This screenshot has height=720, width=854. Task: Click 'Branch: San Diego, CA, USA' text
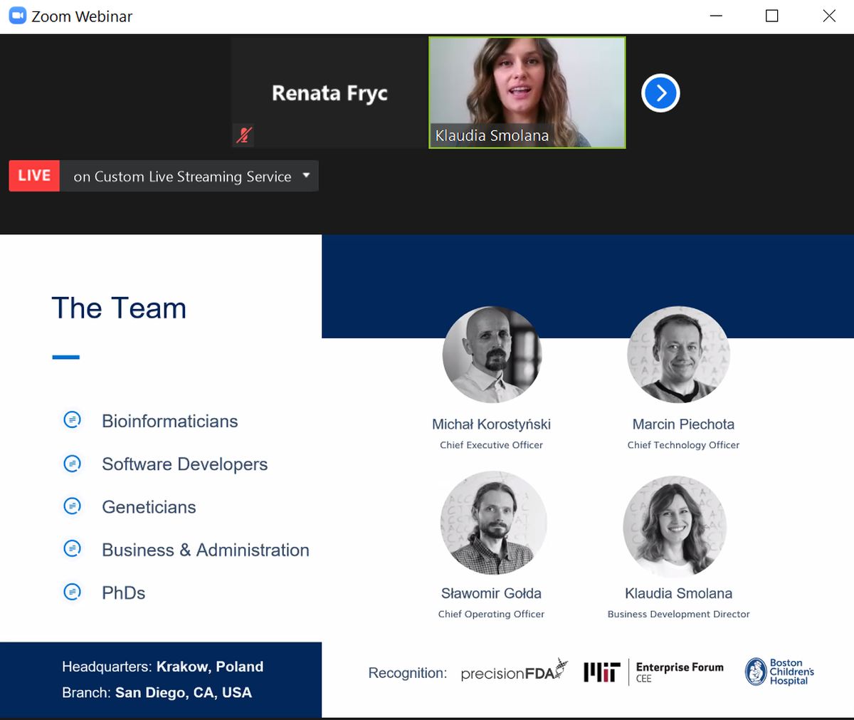[x=157, y=692]
